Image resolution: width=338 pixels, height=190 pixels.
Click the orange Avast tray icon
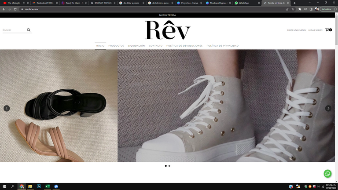click(310, 186)
